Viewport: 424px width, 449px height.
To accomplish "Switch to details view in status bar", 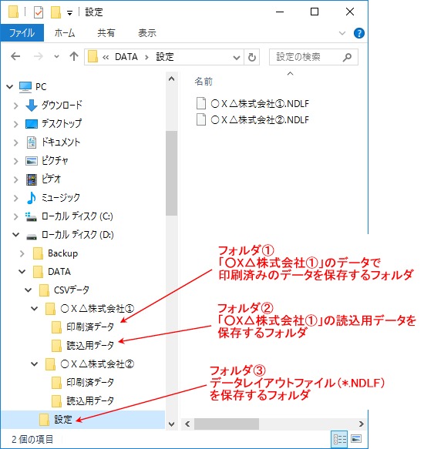I will click(340, 439).
